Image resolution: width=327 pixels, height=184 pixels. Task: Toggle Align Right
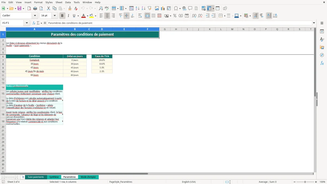(x=113, y=16)
